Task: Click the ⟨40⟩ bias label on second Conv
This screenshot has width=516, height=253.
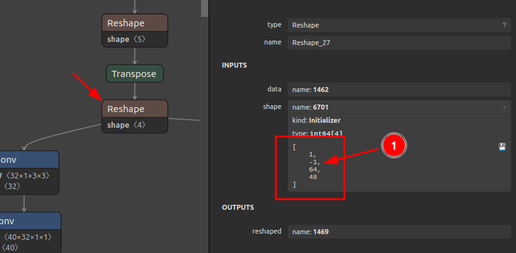Action: [11, 248]
